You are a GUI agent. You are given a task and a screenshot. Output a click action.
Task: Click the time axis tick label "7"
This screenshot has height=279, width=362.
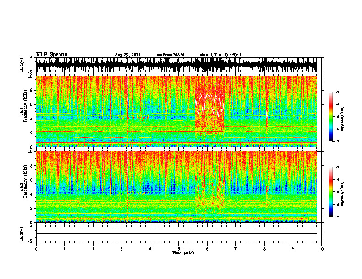[x=236, y=249]
